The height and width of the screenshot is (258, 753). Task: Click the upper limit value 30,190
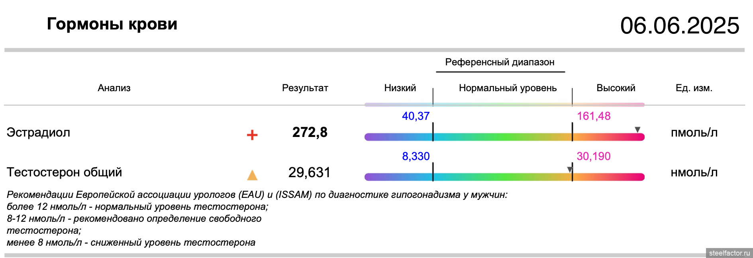pyautogui.click(x=593, y=156)
